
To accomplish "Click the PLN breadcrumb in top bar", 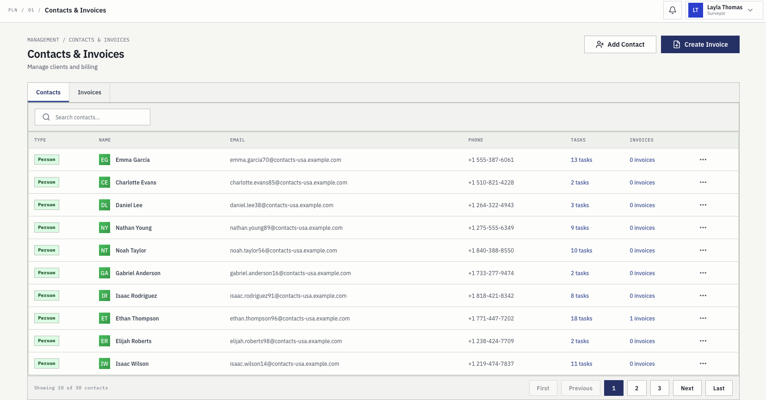I will (x=12, y=10).
